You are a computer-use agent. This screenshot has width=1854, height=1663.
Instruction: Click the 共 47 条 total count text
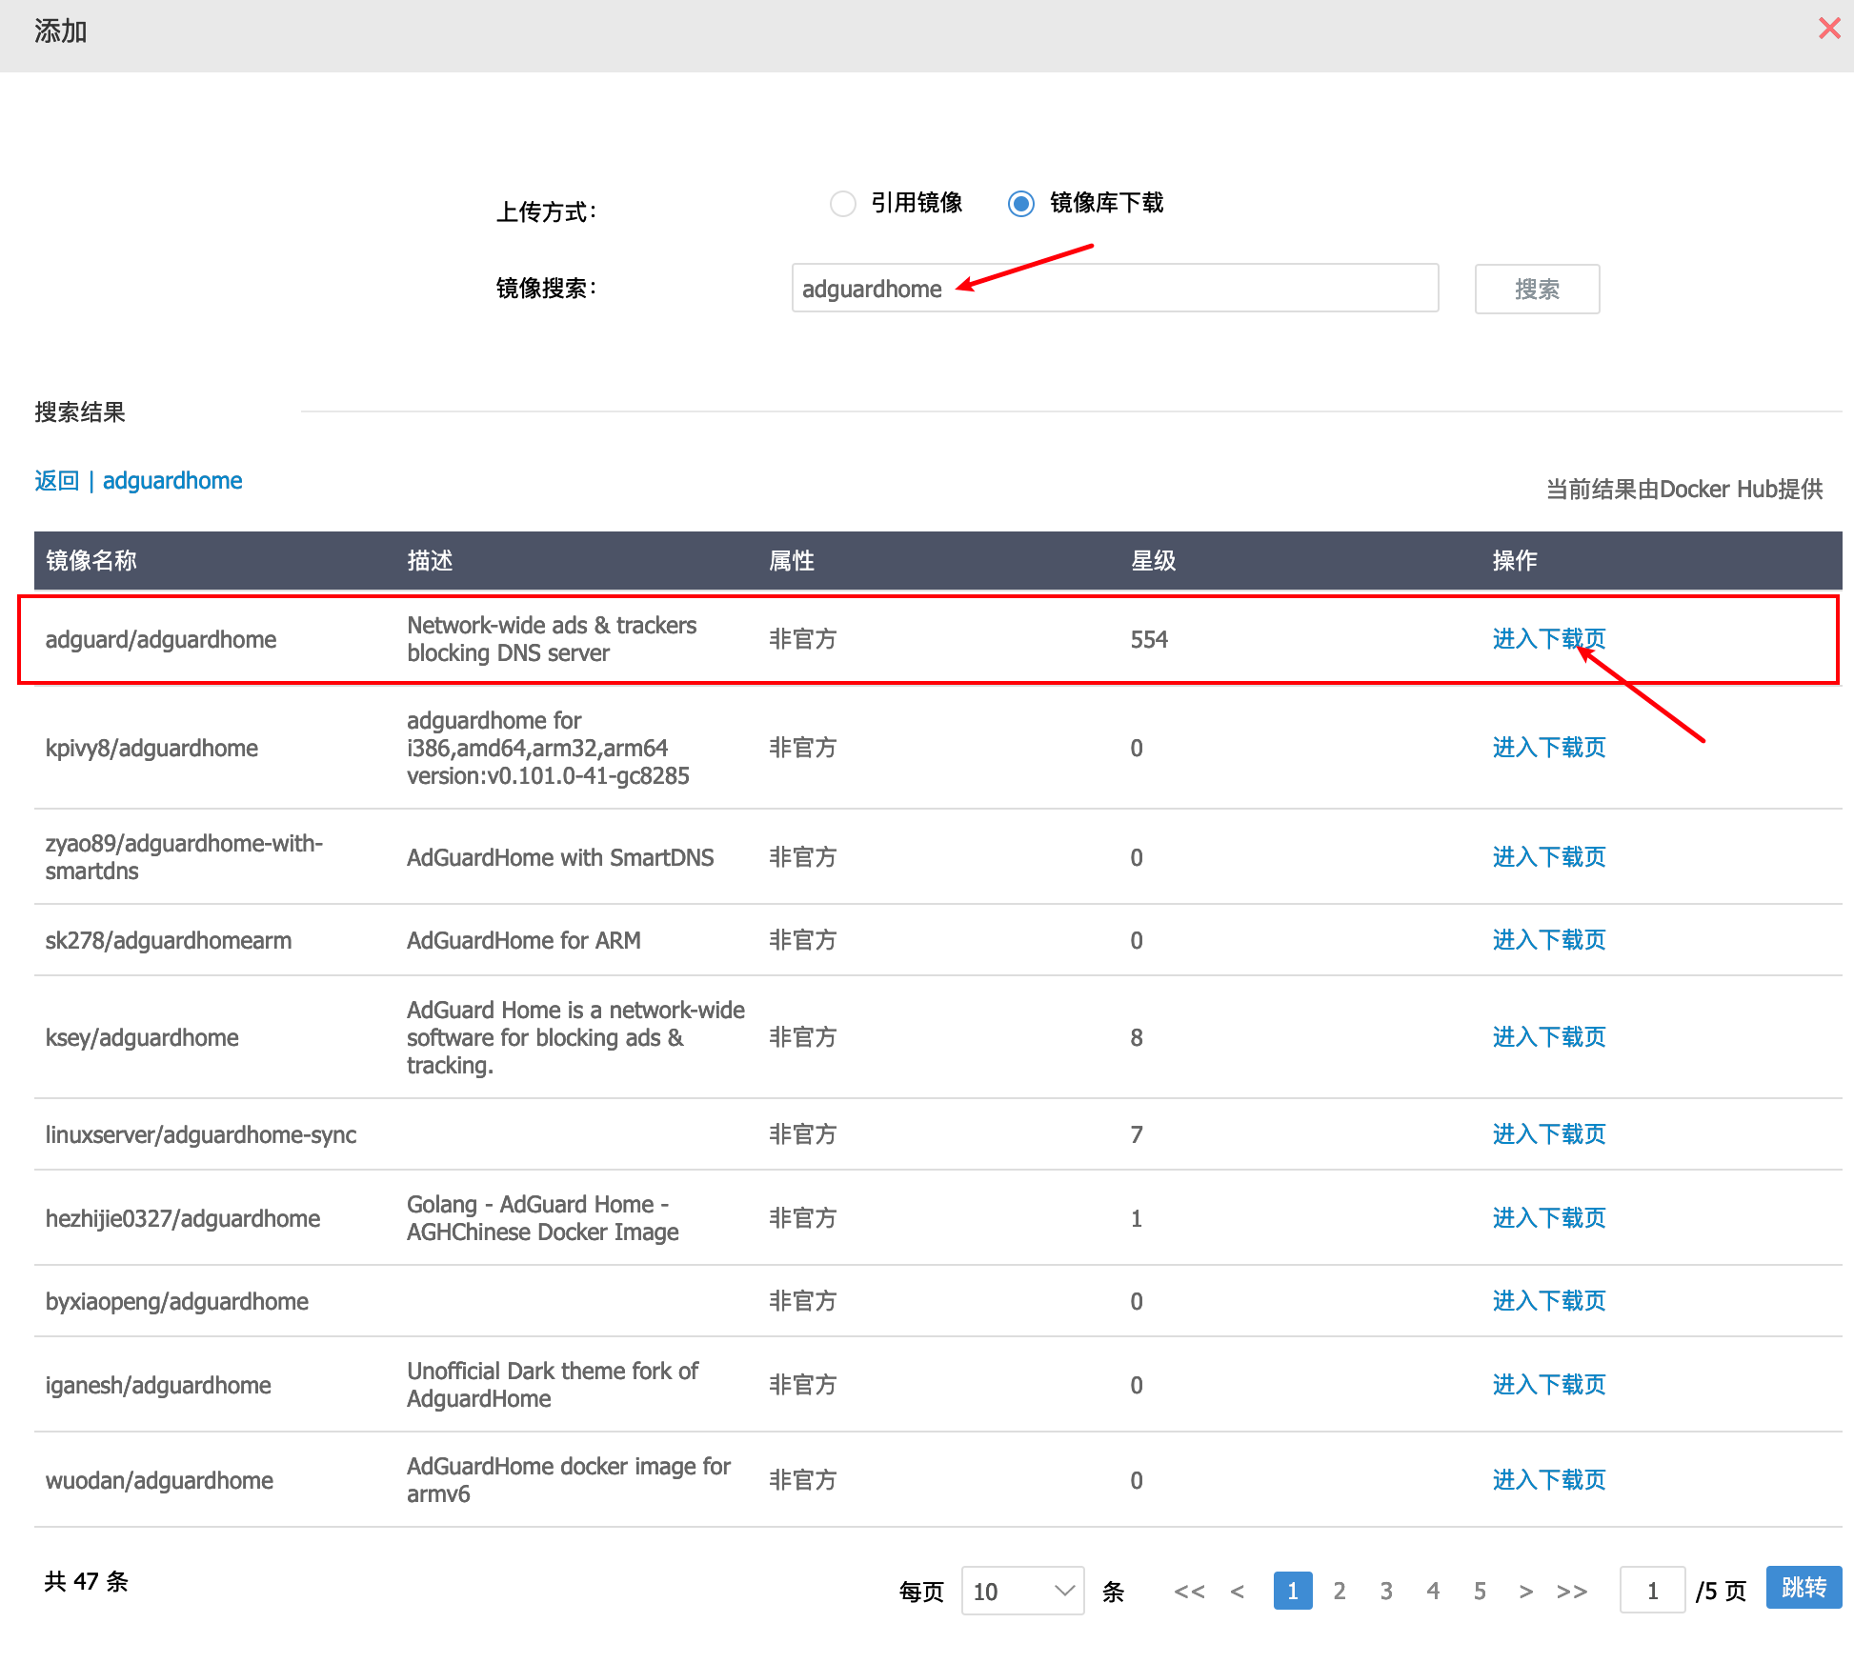tap(86, 1581)
